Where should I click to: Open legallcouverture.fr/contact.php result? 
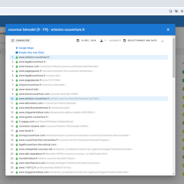(x=39, y=75)
